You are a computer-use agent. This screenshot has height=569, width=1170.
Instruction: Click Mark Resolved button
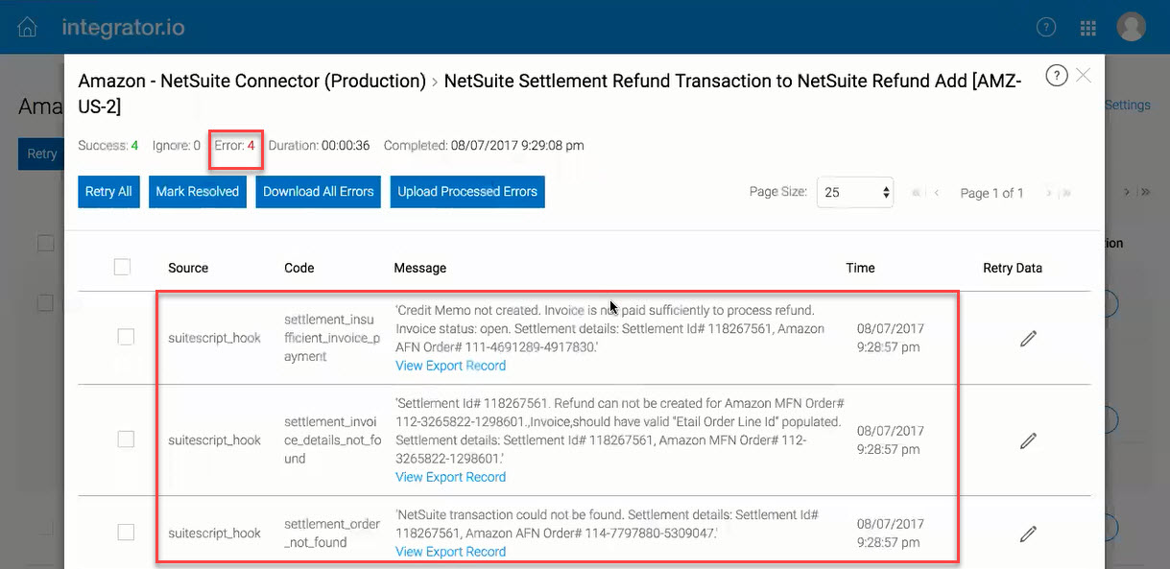tap(198, 191)
